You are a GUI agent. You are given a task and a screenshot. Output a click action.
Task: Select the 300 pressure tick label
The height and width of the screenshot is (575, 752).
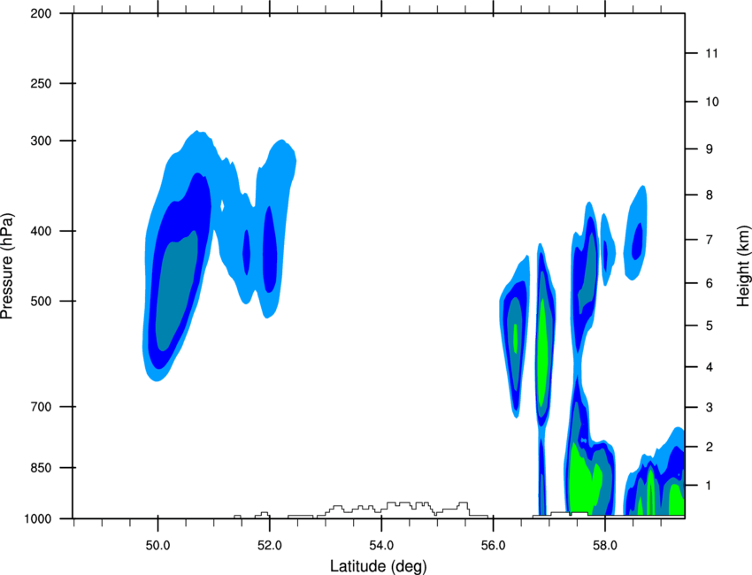coord(41,141)
